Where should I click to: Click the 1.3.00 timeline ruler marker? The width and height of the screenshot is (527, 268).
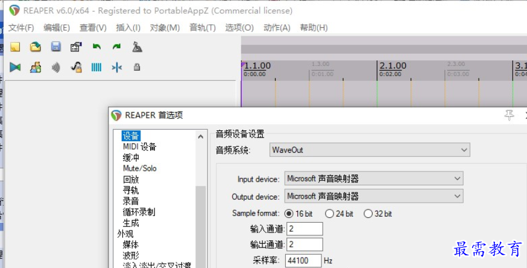(320, 64)
